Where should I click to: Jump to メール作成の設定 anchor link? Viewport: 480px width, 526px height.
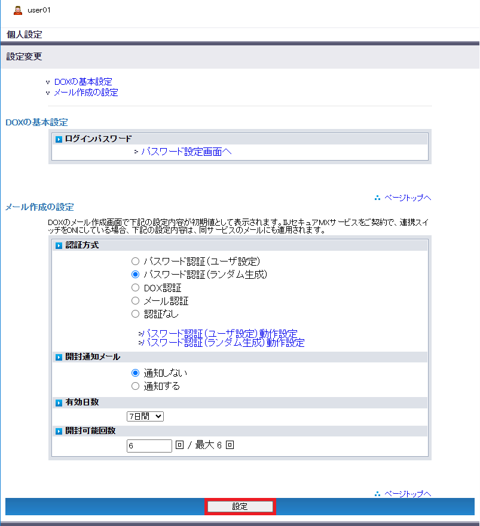[86, 93]
